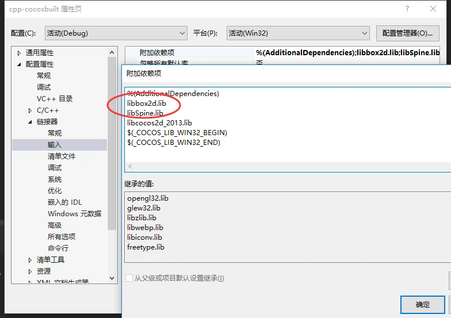Open the 平台 (Platform) dropdown
The height and width of the screenshot is (318, 451).
tap(297, 33)
